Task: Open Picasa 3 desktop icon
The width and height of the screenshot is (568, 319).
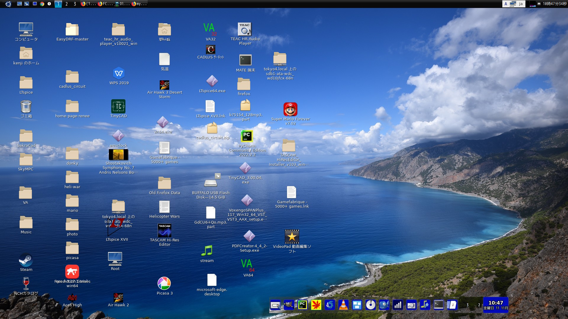Action: click(x=164, y=284)
